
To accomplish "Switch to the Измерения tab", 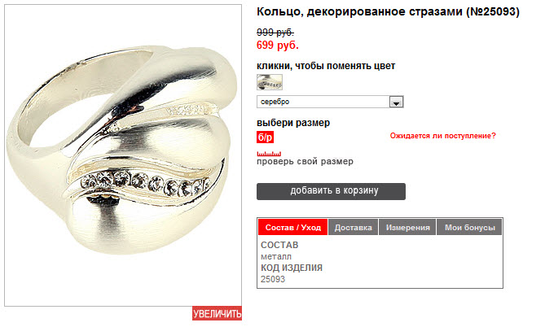I will point(407,228).
